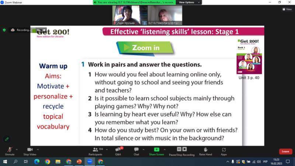The height and width of the screenshot is (166, 295).
Task: Open annotation pencil tool
Action: click(x=7, y=139)
